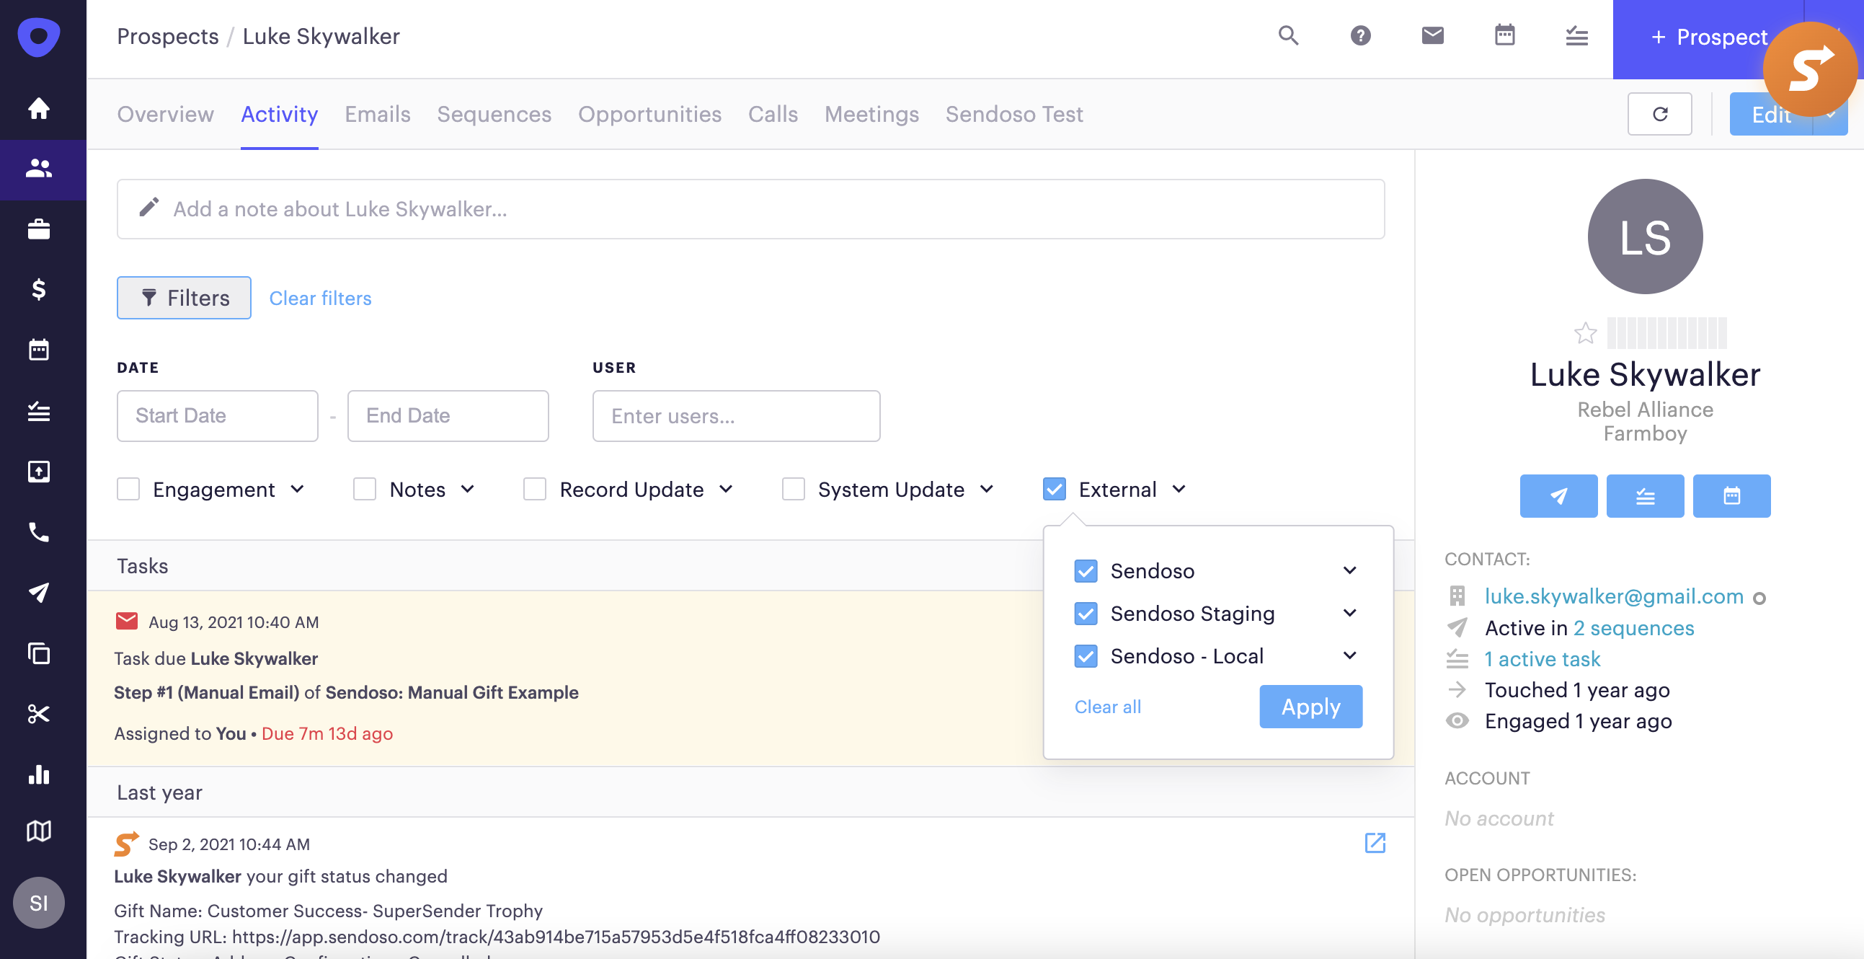Screen dimensions: 1864x959
Task: Toggle the System Update checkbox
Action: click(x=793, y=490)
